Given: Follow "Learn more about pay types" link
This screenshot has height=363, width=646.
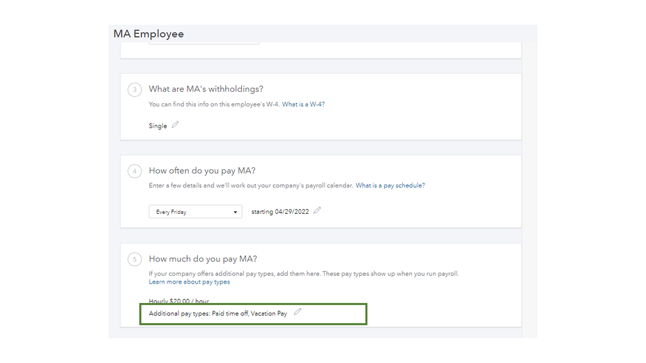Looking at the screenshot, I should (x=189, y=282).
